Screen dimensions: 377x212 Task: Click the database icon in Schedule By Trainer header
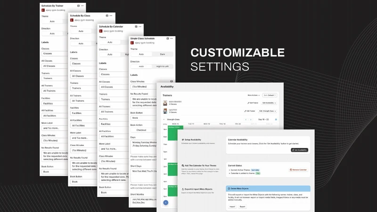(x=78, y=6)
